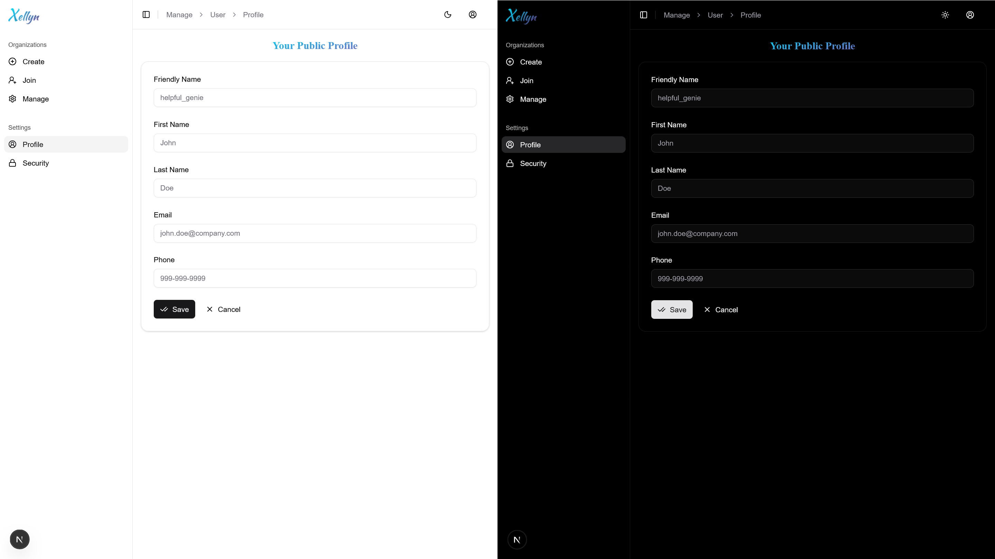Click 'Organizations' section label in light sidebar
The width and height of the screenshot is (995, 559).
[27, 45]
